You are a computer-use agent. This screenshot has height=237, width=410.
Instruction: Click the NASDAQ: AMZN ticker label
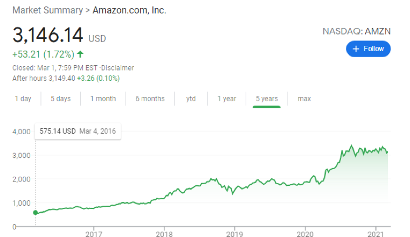pyautogui.click(x=357, y=31)
